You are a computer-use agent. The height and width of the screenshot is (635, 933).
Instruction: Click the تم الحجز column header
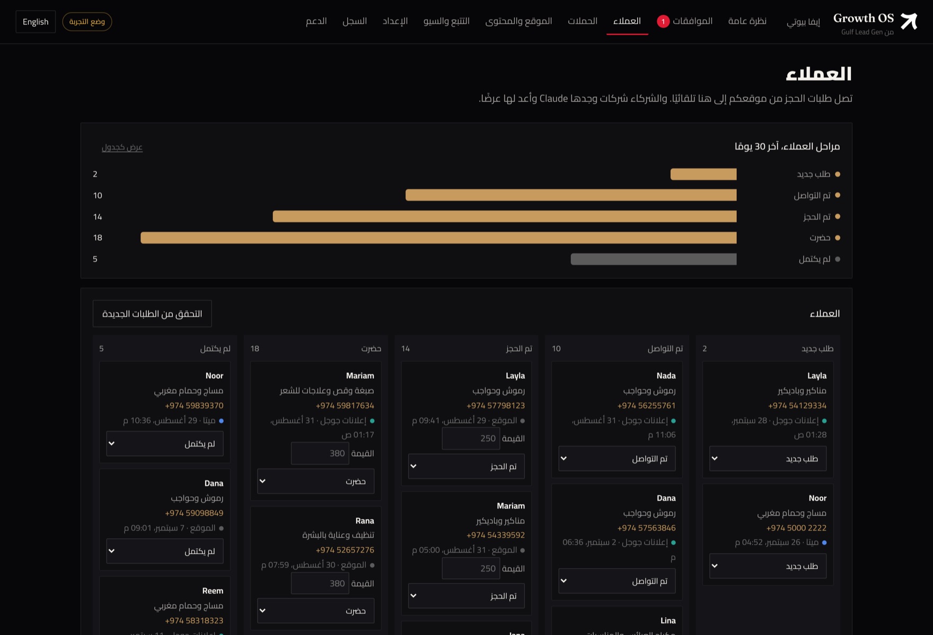pos(519,349)
